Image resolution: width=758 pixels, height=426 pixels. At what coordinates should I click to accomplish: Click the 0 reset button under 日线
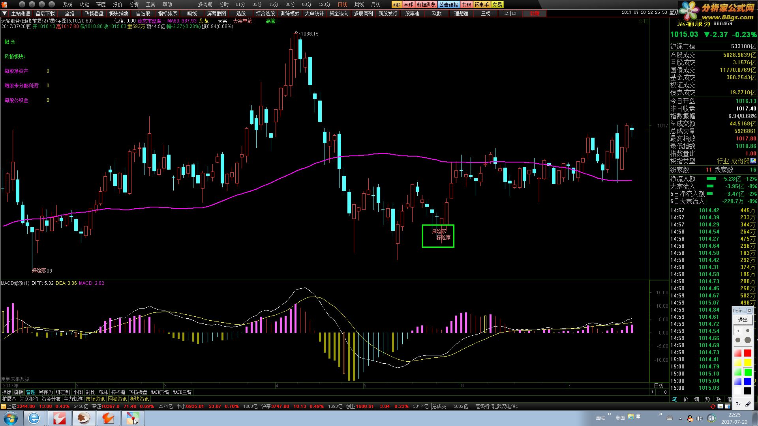pos(665,392)
